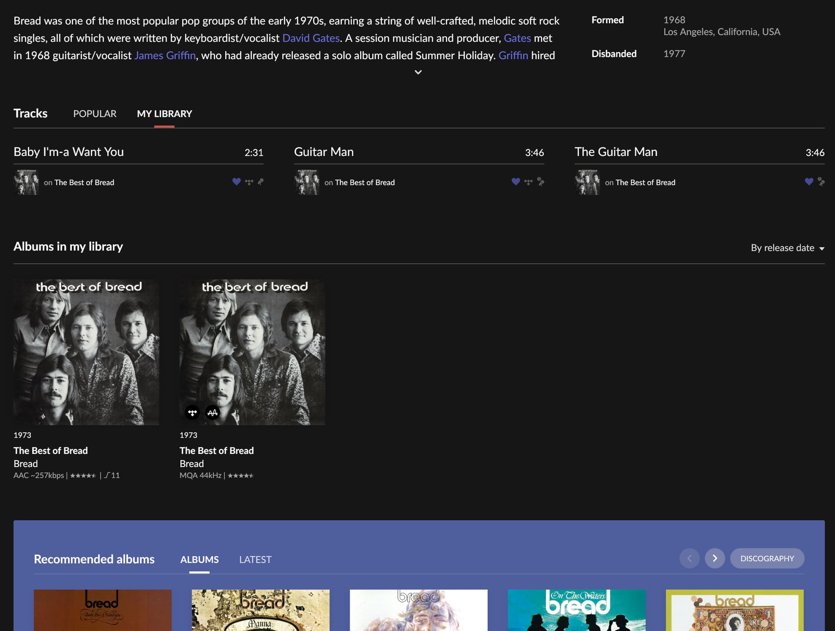Click TIDAL badge on the MQA album cover
This screenshot has height=631, width=835.
[192, 412]
